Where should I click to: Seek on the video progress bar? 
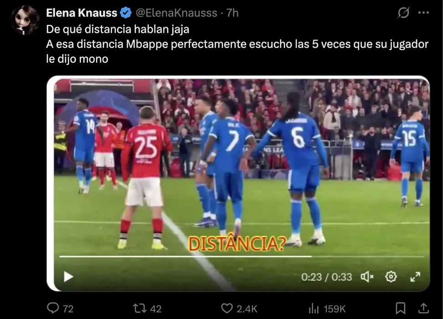click(x=242, y=257)
